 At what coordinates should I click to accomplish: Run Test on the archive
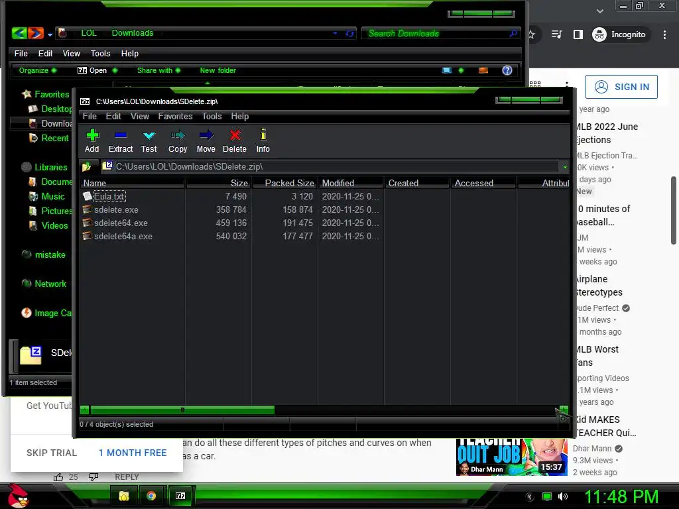coord(149,141)
